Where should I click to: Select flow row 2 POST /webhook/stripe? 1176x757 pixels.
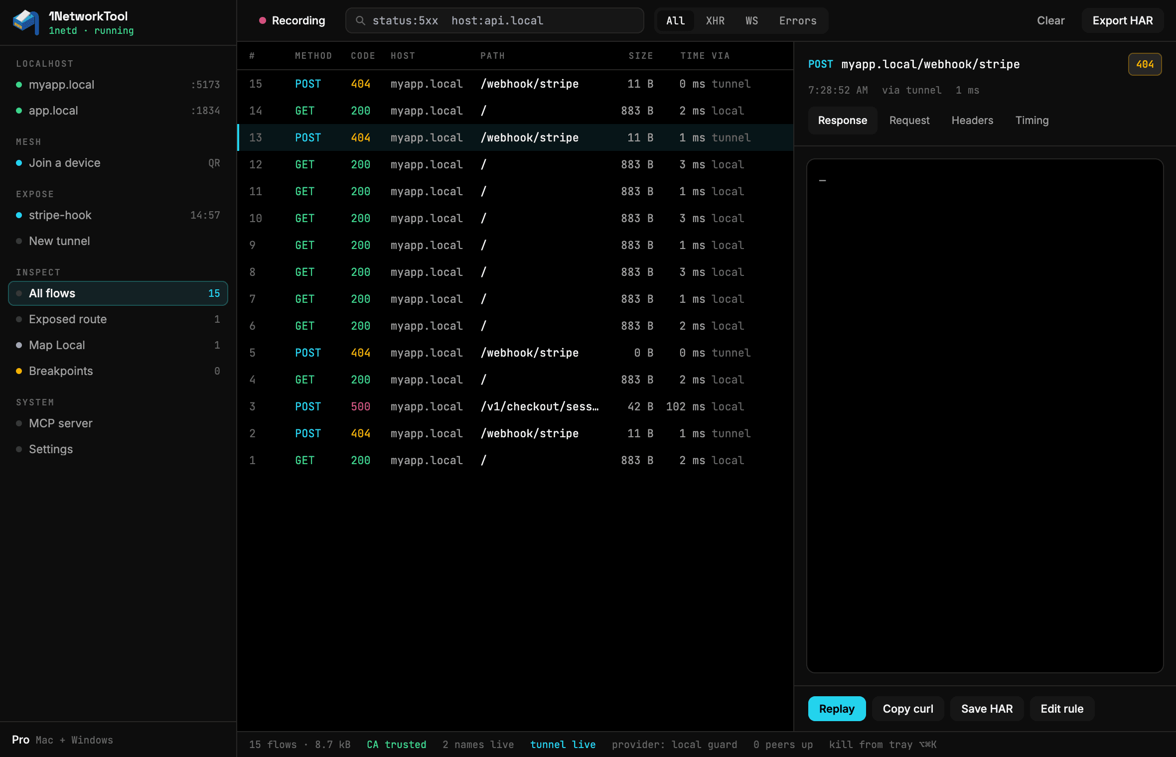[x=515, y=433]
